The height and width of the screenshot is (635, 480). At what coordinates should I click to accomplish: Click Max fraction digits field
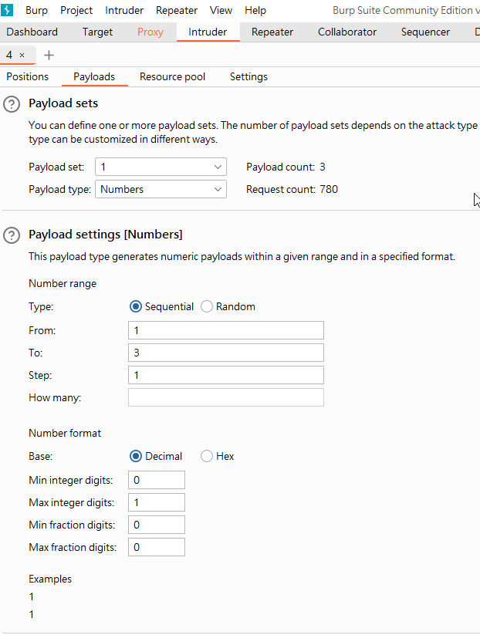157,547
